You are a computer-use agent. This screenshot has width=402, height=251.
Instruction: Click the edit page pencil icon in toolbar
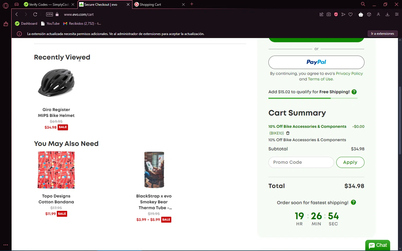pos(321,14)
